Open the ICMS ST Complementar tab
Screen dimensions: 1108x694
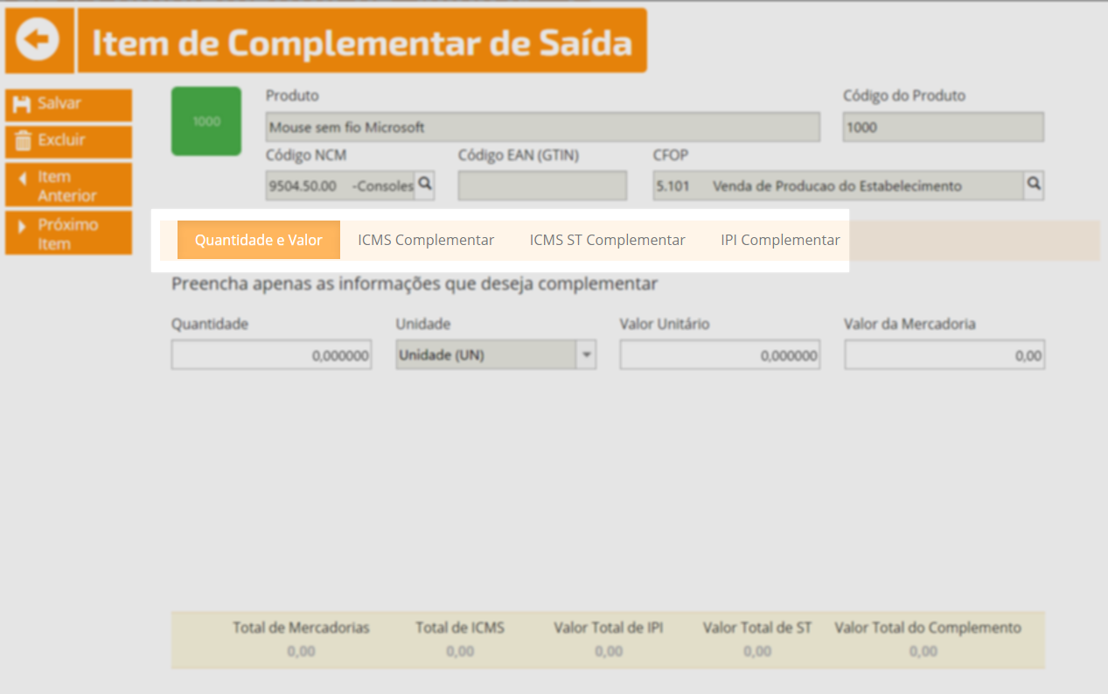pyautogui.click(x=608, y=240)
